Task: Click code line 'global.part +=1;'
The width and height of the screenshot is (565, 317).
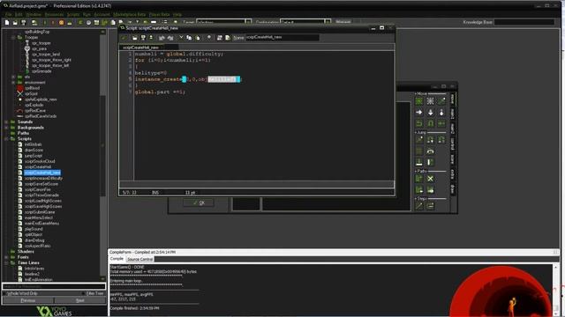Action: [x=160, y=92]
